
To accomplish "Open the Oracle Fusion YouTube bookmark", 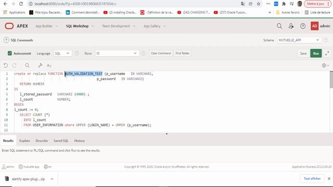I will click(x=230, y=12).
